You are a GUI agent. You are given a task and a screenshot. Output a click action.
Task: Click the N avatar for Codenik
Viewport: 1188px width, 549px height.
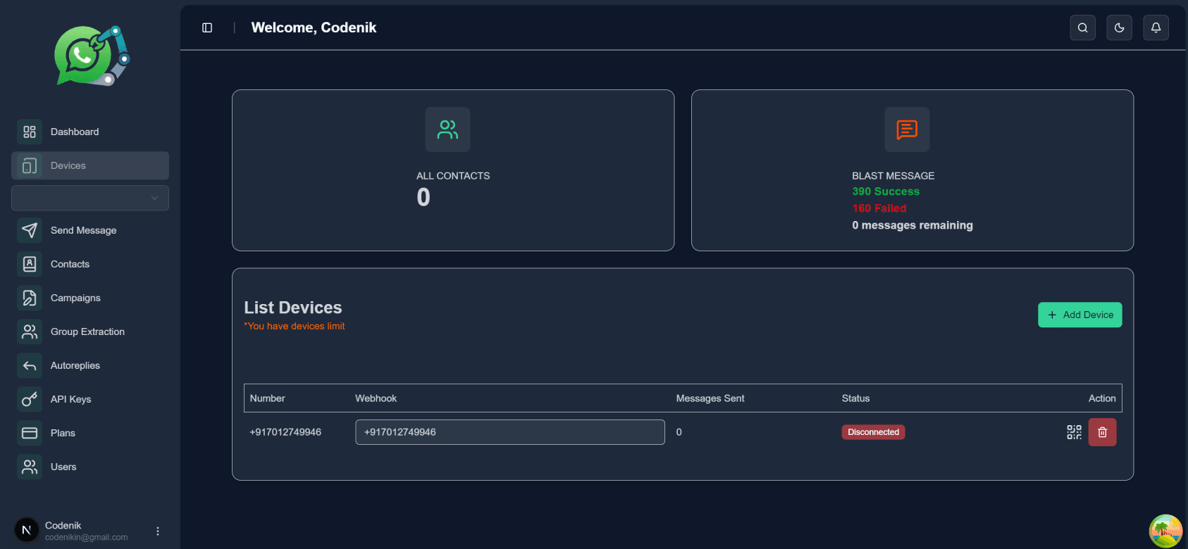coord(27,530)
